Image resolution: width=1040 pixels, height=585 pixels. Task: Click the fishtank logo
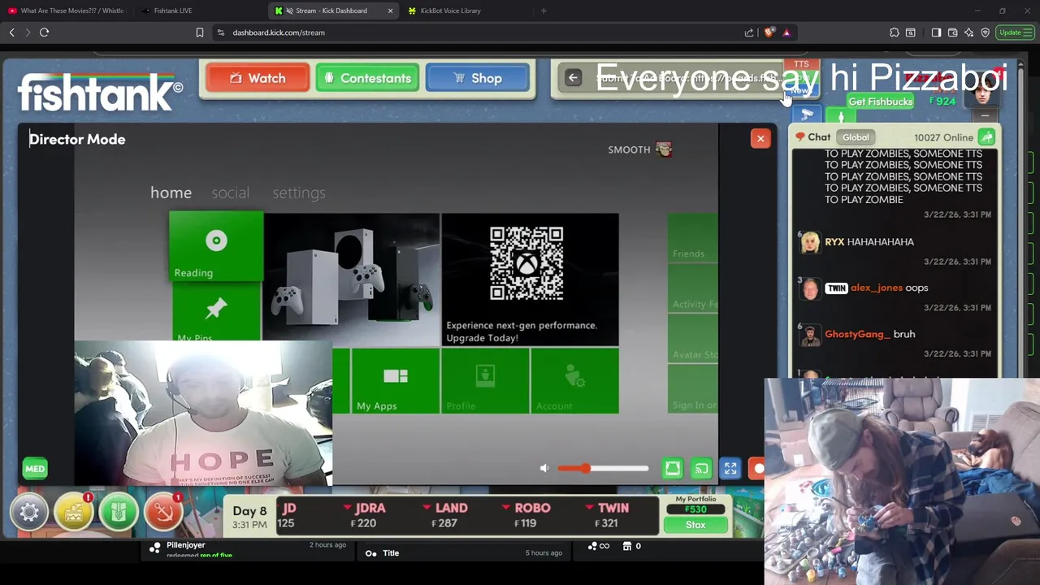(100, 92)
